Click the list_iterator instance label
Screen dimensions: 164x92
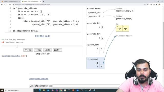tap(124, 36)
